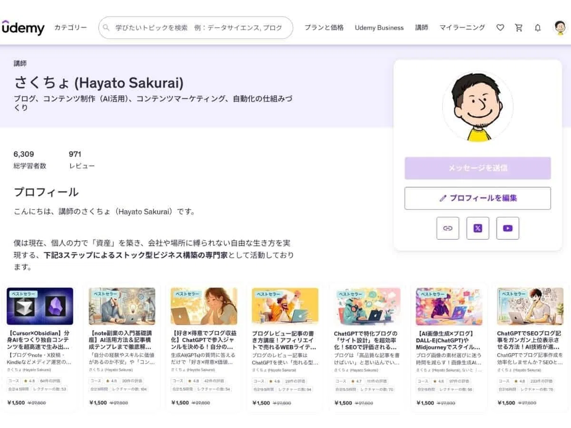
Task: Open プランと価格 link in header
Action: tap(324, 28)
